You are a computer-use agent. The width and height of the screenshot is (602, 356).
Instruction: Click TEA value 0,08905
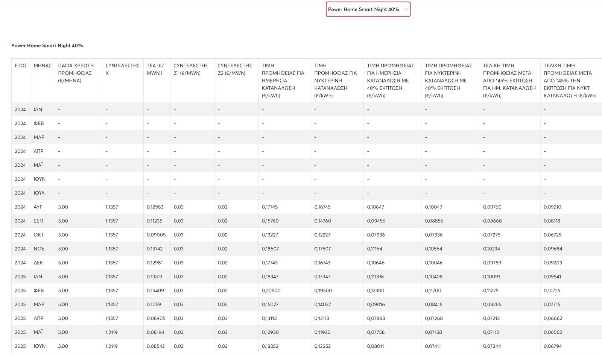pyautogui.click(x=156, y=318)
